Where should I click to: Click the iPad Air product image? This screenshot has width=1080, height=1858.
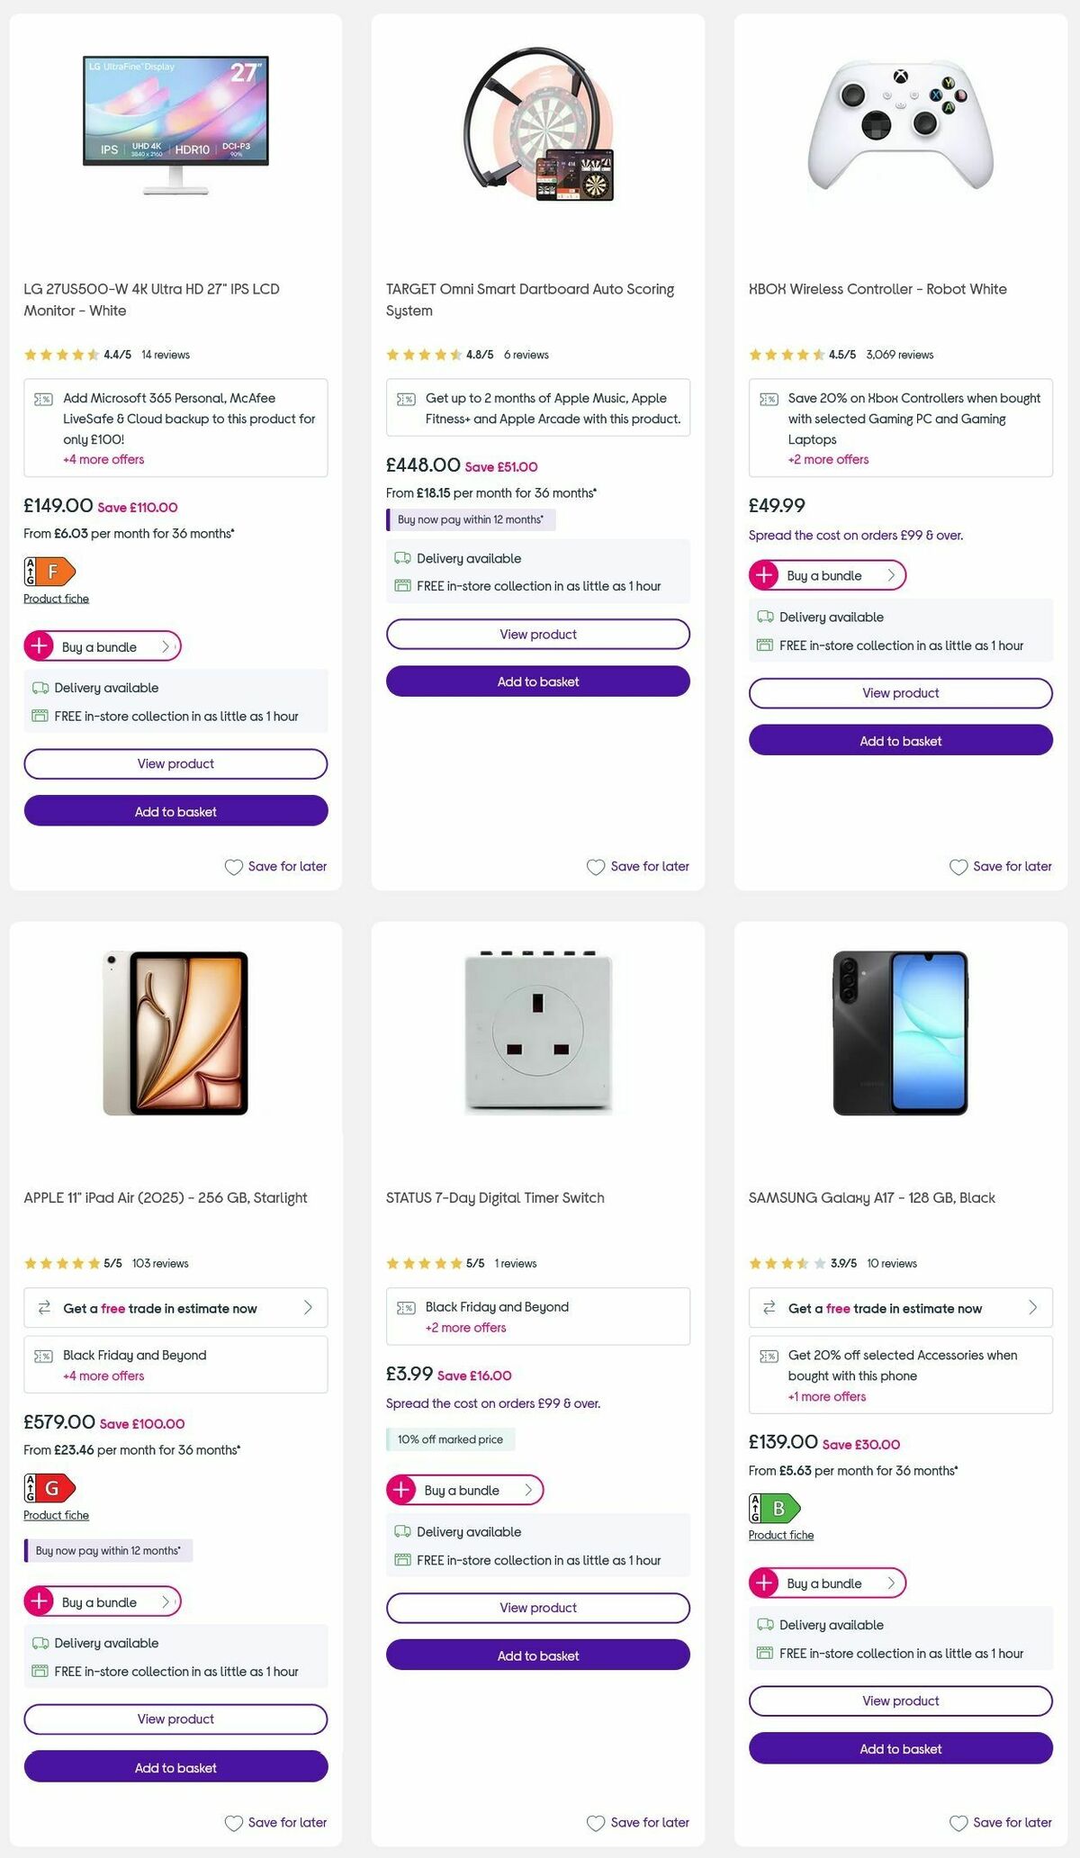(x=175, y=1033)
